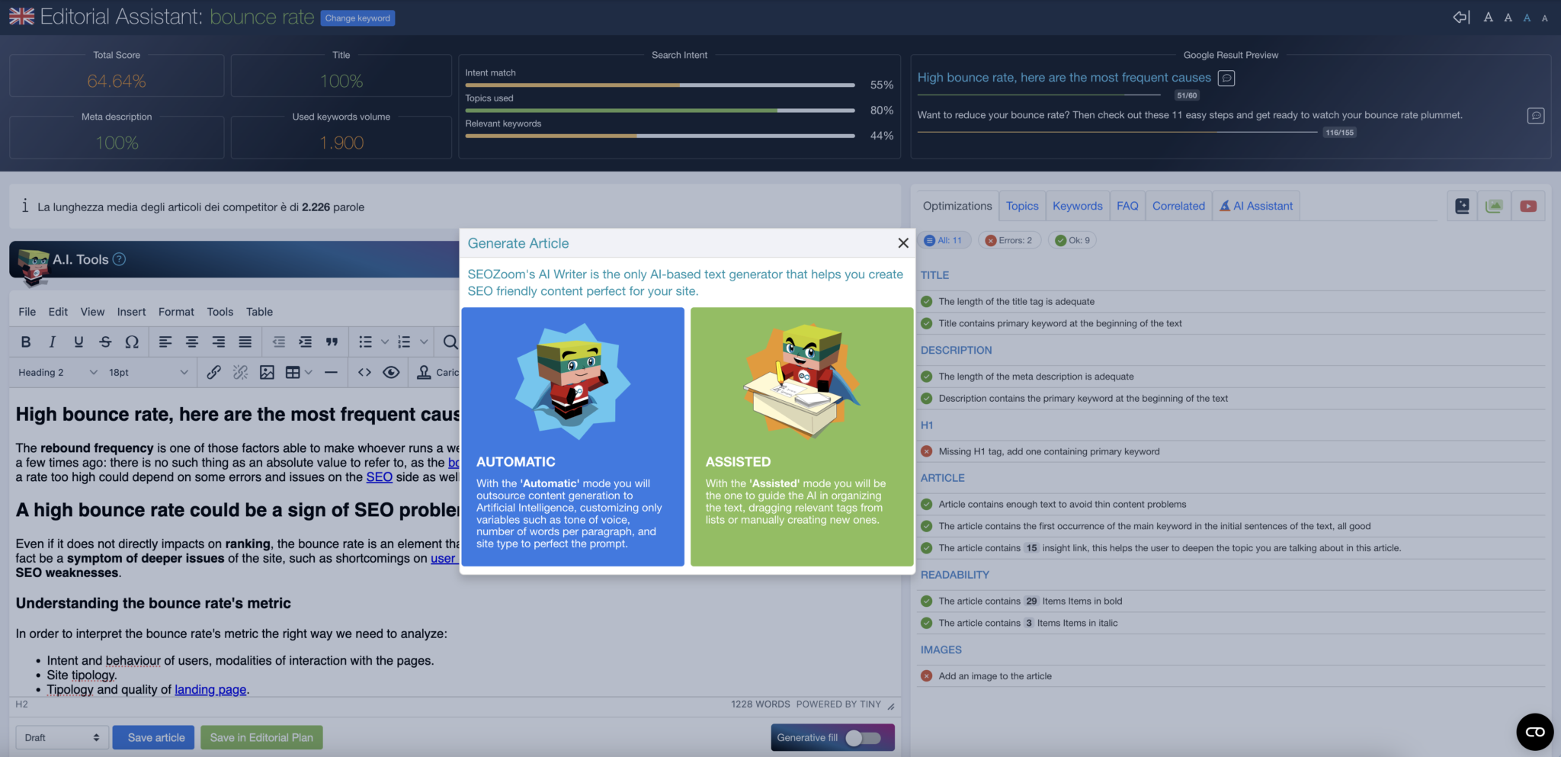Justify text
This screenshot has height=757, width=1561.
pyautogui.click(x=245, y=342)
